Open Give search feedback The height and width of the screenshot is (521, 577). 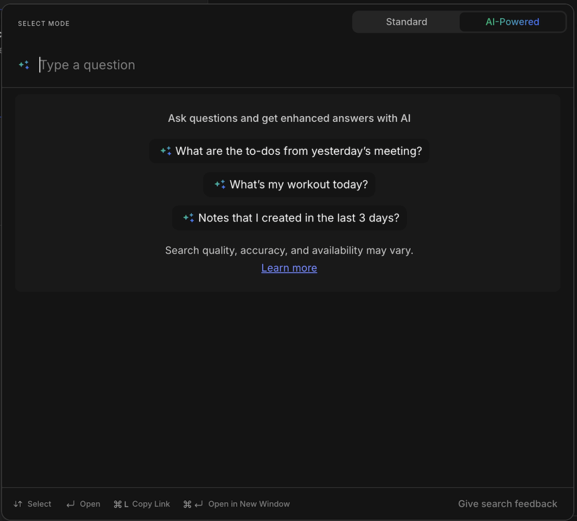click(x=507, y=504)
